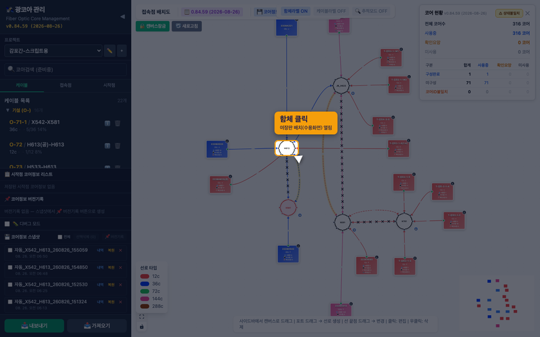
Task: Enable the 디버그 모드 checkbox
Action: 7,224
